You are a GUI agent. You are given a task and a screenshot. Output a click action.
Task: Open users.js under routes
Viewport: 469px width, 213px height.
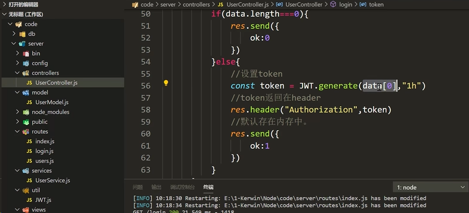pos(44,161)
